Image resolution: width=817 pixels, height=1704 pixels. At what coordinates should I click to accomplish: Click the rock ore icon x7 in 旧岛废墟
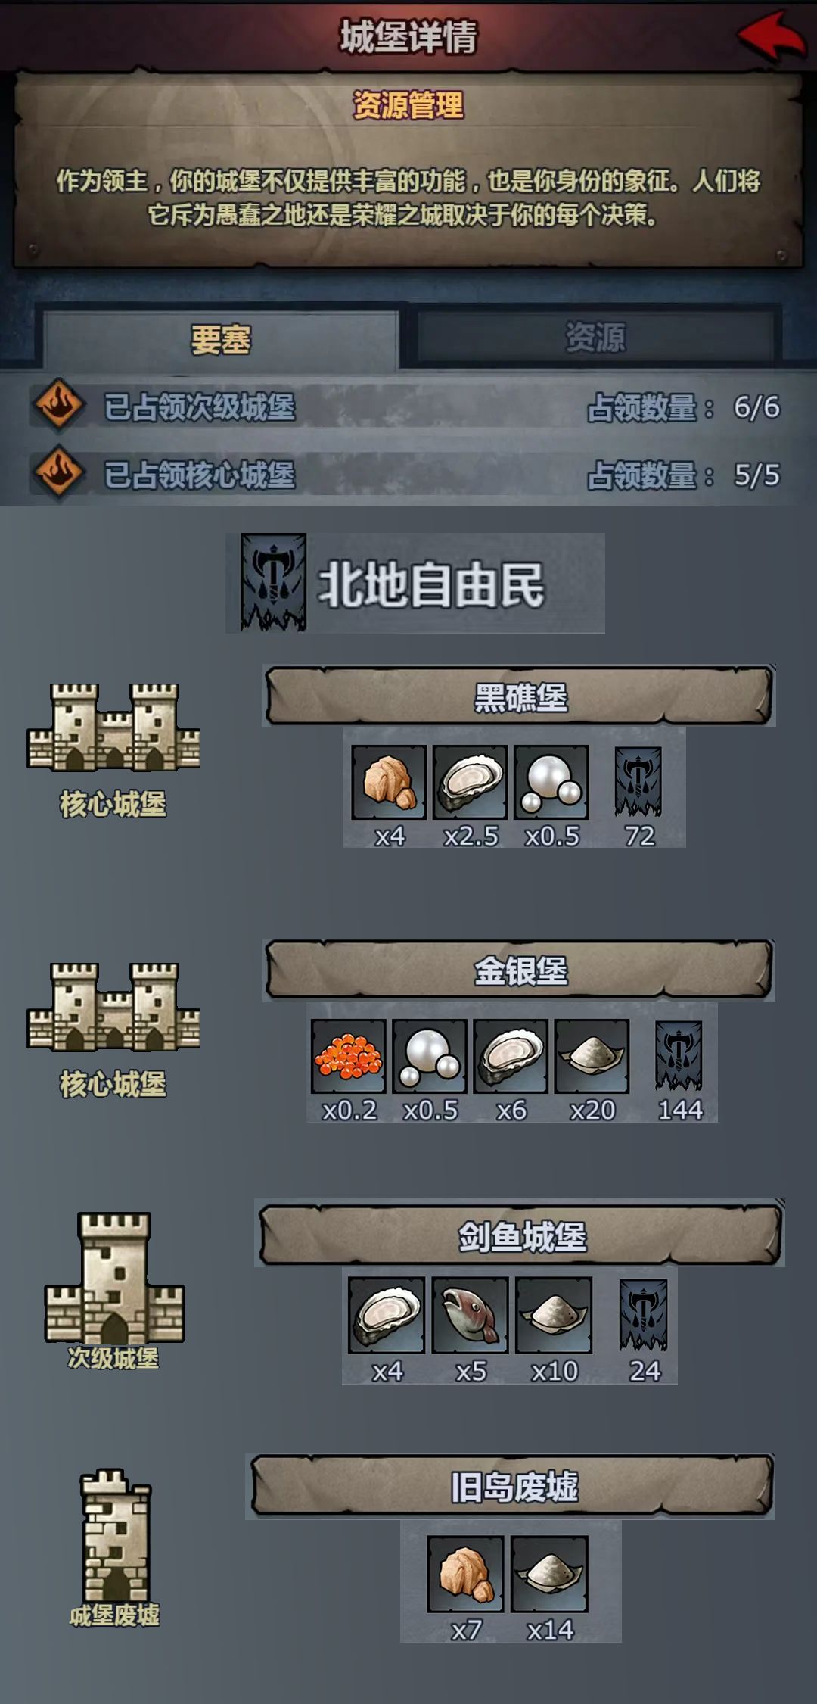coord(465,1574)
